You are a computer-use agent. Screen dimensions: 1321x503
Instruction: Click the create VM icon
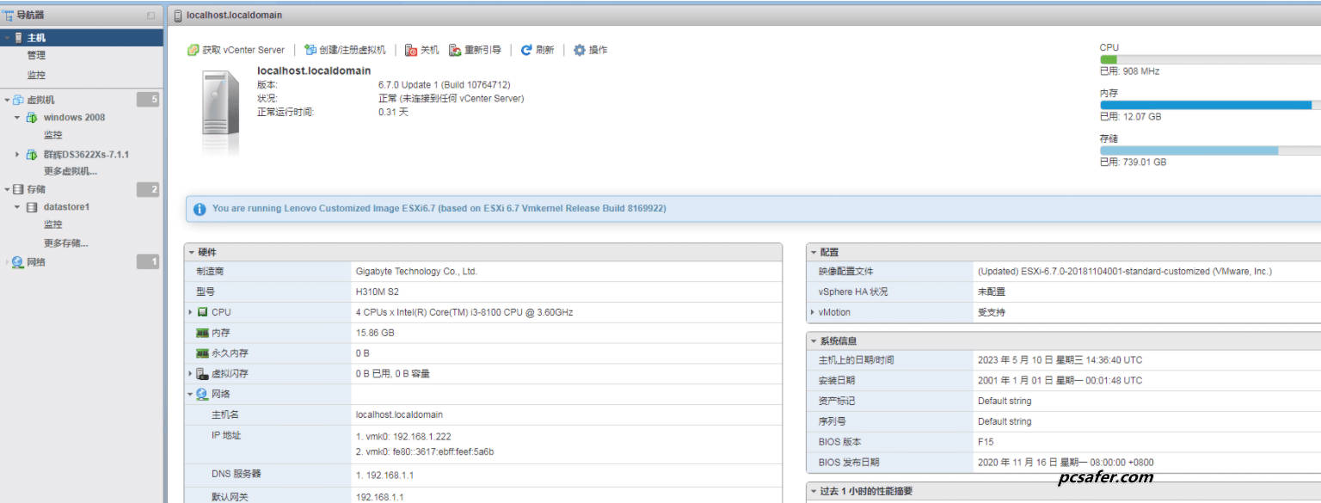[x=310, y=50]
